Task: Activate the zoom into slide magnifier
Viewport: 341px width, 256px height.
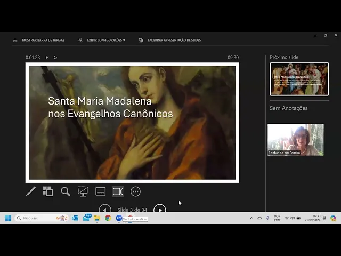Action: click(x=66, y=191)
